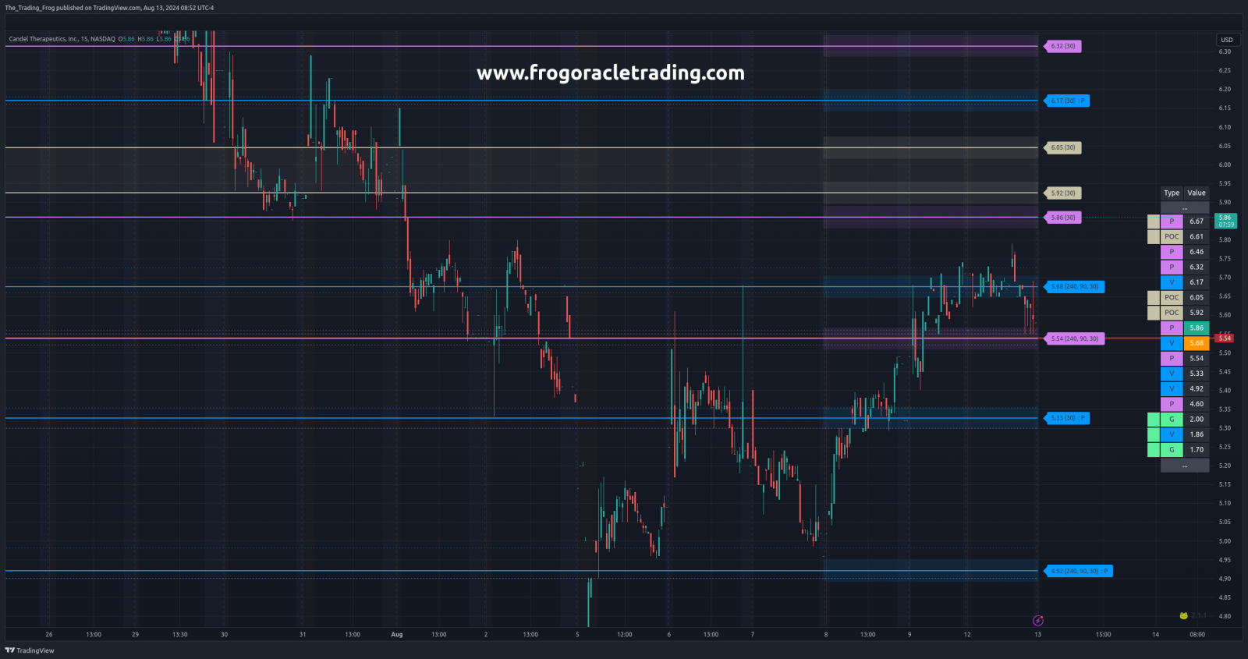
Task: Click the frog emoji icon at bottom right
Action: [1183, 616]
